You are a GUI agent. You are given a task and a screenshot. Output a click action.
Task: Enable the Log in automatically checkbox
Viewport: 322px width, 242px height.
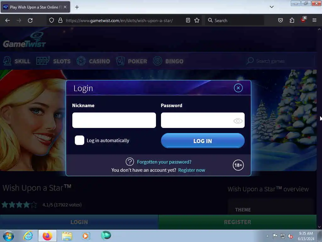80,140
